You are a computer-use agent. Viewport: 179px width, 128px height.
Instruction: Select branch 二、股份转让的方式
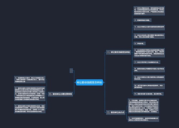point(116,112)
